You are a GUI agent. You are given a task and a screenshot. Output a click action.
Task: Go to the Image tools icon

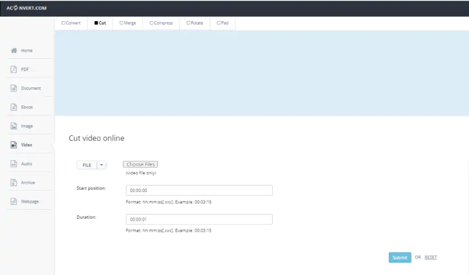[x=14, y=126]
